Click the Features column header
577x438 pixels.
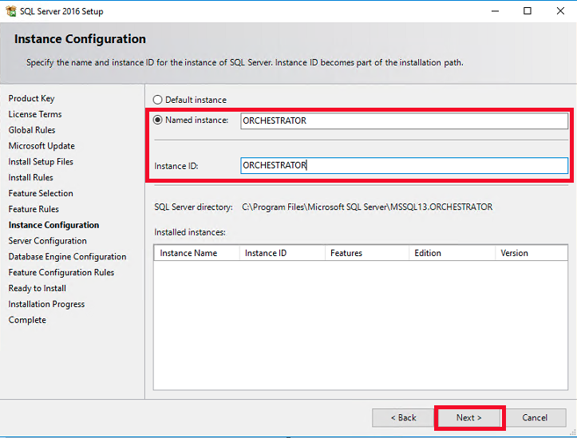point(366,253)
